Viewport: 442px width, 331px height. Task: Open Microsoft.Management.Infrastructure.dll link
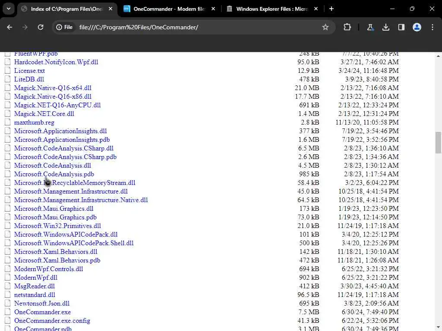click(x=71, y=191)
